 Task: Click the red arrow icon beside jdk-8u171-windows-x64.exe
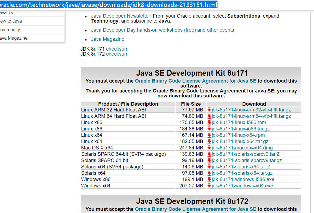coord(209,186)
